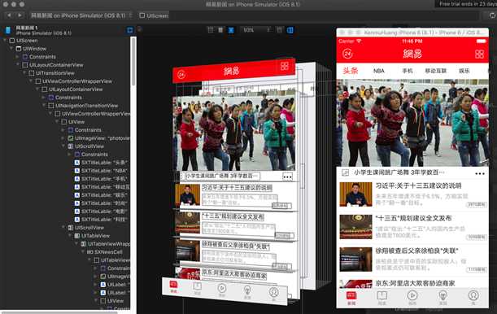Open the "十三五"规划建议全文发布 story in the simulator
The width and height of the screenshot is (497, 314).
412,226
